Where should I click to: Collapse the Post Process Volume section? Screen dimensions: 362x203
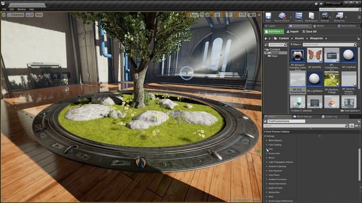265,131
